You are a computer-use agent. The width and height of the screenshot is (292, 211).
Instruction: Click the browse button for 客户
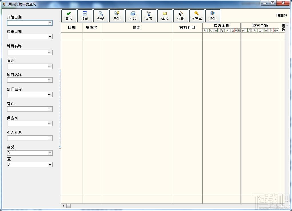pos(50,109)
